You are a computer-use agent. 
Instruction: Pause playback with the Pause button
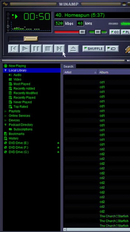(x=36, y=49)
